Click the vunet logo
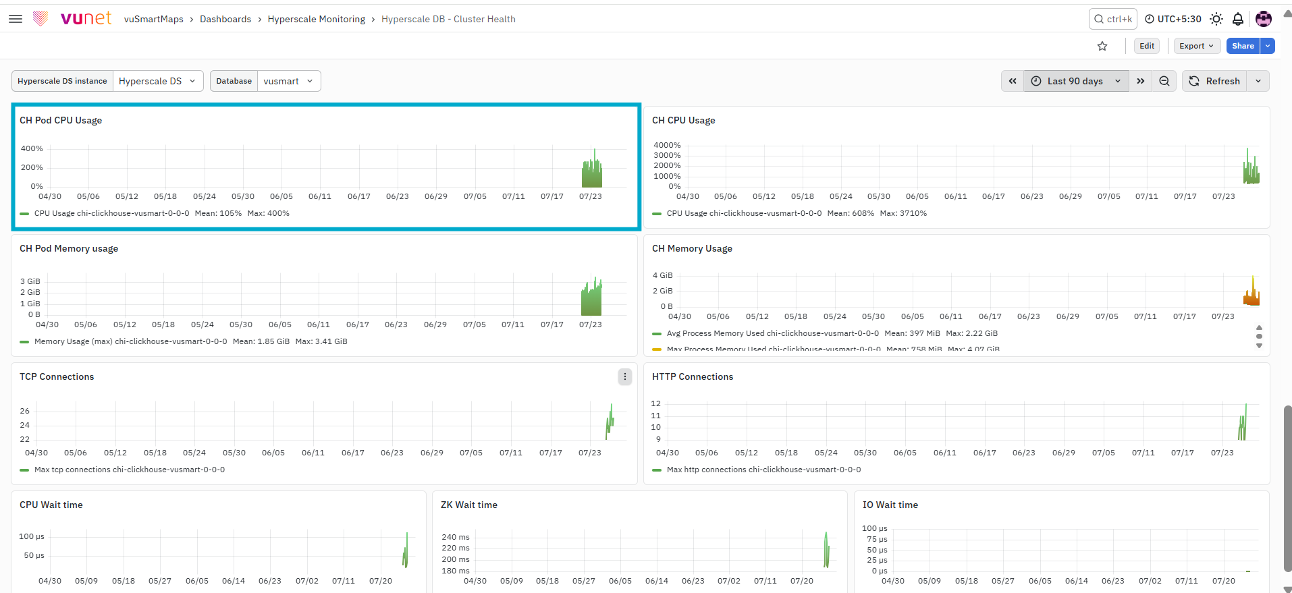The width and height of the screenshot is (1292, 593). coord(72,18)
